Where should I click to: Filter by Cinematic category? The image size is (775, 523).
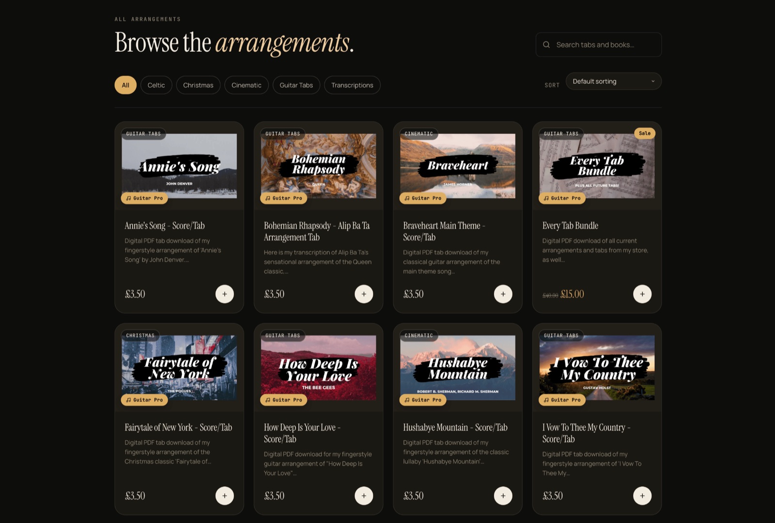coord(247,85)
